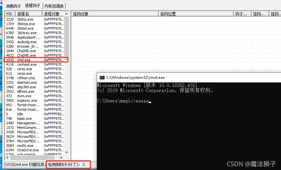Click the 钩子... column header
281x170 pixels.
click(242, 14)
